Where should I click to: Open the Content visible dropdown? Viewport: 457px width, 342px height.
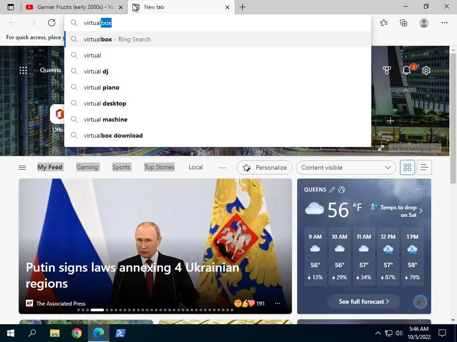pos(346,167)
